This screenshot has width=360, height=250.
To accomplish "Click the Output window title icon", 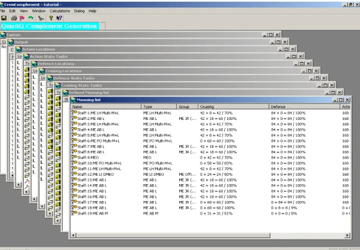I will coord(11,42).
